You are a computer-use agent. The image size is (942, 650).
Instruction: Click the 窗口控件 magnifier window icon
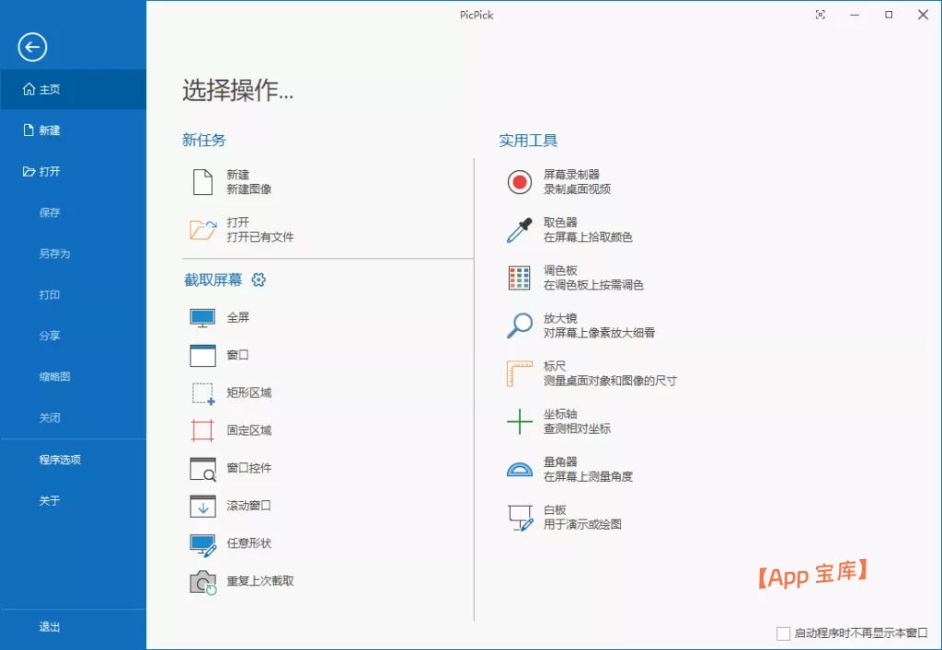click(202, 469)
